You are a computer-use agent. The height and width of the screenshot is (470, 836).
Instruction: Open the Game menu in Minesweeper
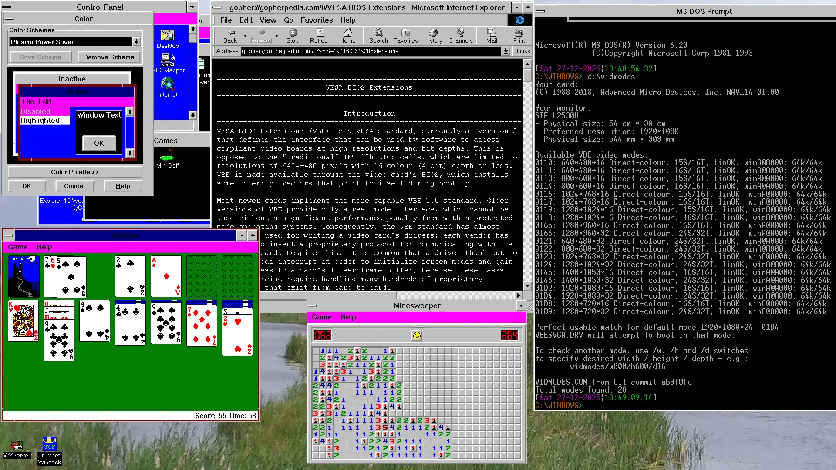321,317
